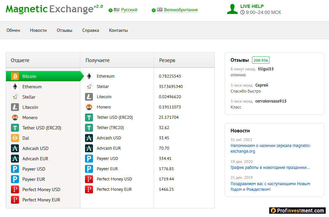329x217 pixels.
Task: Click Litecoin icon in the Отдаете list
Action: pos(15,107)
